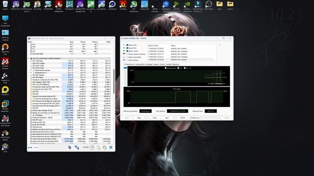314x176 pixels.
Task: Open the HWiNFO64 desktop shortcut
Action: click(48, 5)
